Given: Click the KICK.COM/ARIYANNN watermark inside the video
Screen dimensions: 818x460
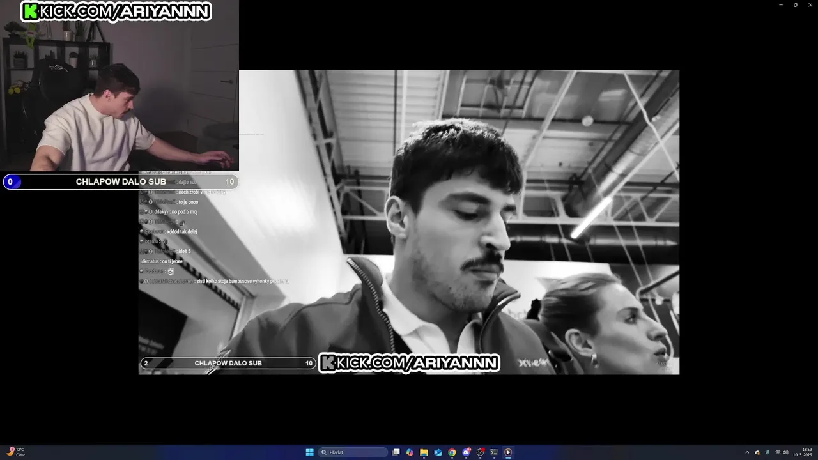Looking at the screenshot, I should (x=409, y=363).
